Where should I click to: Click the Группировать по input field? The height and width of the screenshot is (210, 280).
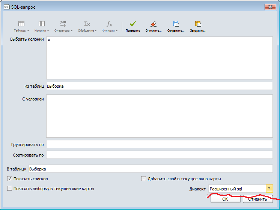tap(159, 144)
